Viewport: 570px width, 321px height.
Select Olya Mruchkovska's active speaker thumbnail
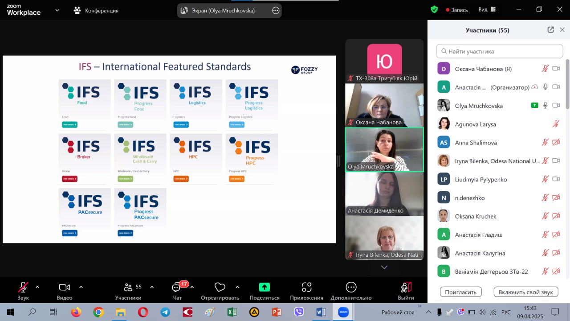[x=384, y=149]
